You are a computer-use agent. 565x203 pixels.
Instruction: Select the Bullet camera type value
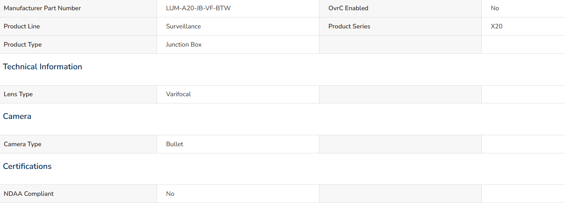point(174,144)
